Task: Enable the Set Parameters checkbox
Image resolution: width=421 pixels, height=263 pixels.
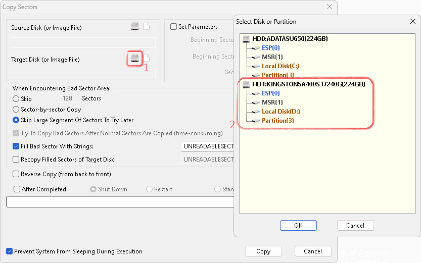Action: pos(173,27)
